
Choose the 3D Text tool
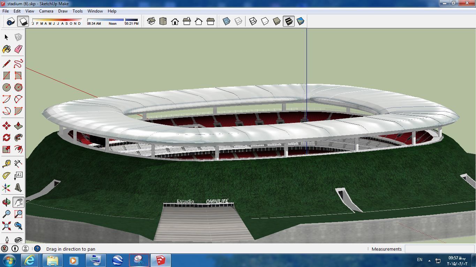(x=18, y=188)
